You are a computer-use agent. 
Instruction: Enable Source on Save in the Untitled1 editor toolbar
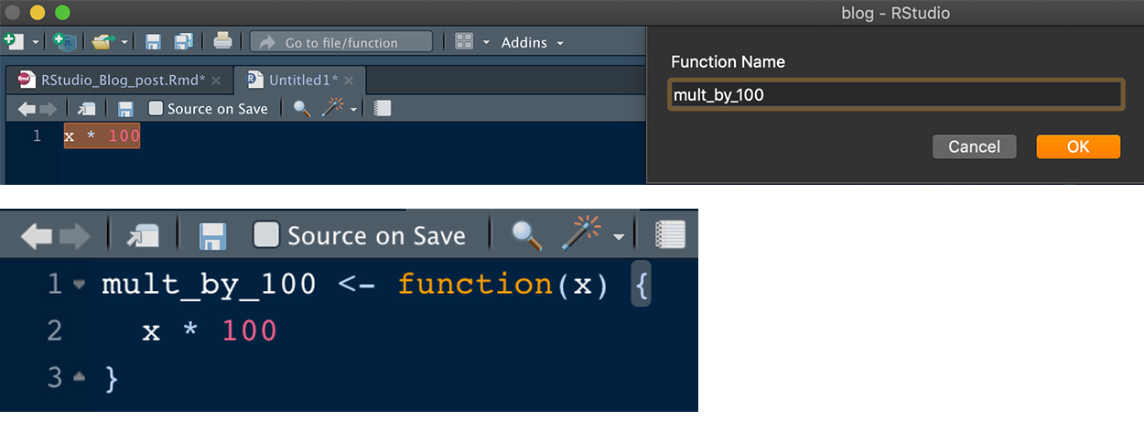[x=156, y=108]
